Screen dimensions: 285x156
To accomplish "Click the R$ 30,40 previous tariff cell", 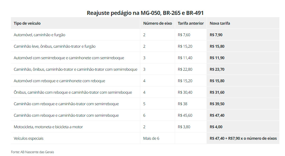I will [x=191, y=92].
